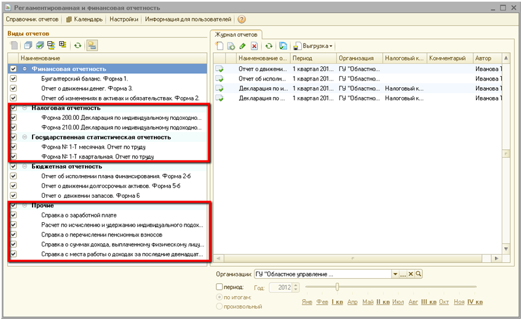Click the green refresh icon in Виды отчетов toolbar
522x320 pixels.
pos(77,45)
